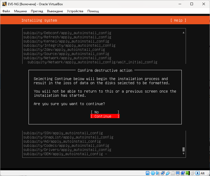210x176 pixels.
Task: Click the keyboard capture host key arrow icon
Action: (x=197, y=173)
